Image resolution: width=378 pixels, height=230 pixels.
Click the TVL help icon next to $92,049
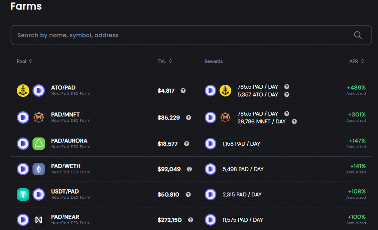189,169
